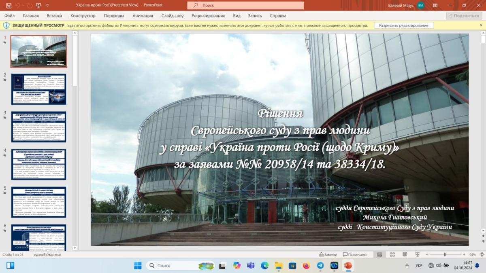Show hidden system tray icons chevron

pyautogui.click(x=407, y=265)
